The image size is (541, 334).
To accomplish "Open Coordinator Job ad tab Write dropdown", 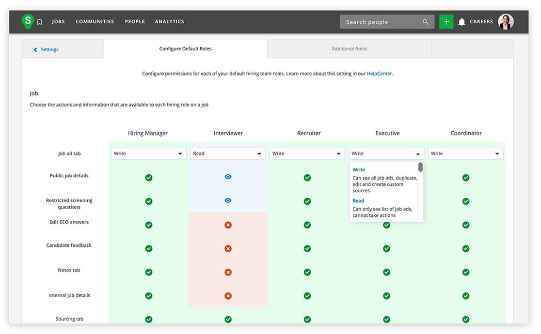I will [465, 153].
